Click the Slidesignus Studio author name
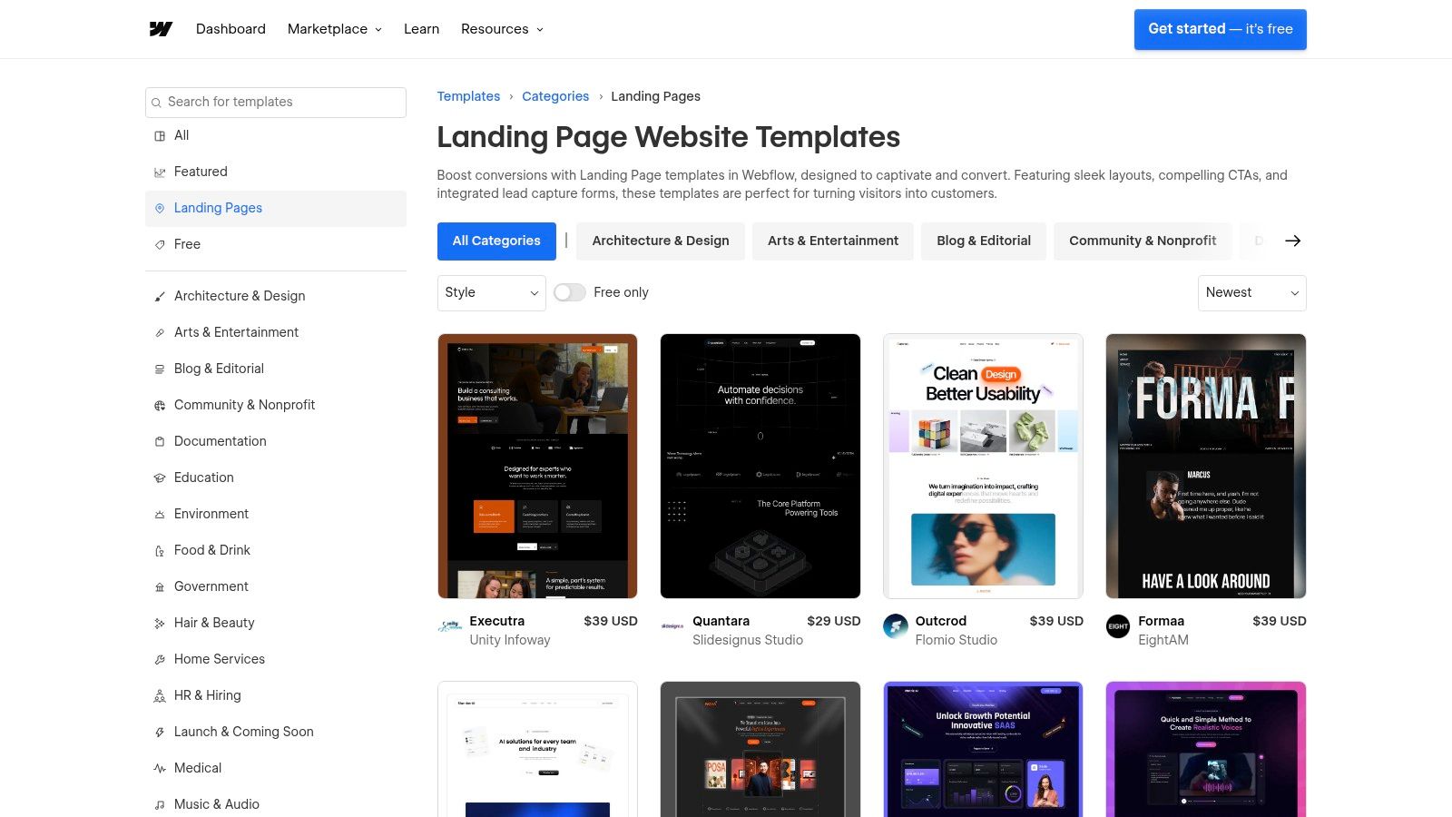Screen dimensions: 1452x817 pyautogui.click(x=748, y=640)
